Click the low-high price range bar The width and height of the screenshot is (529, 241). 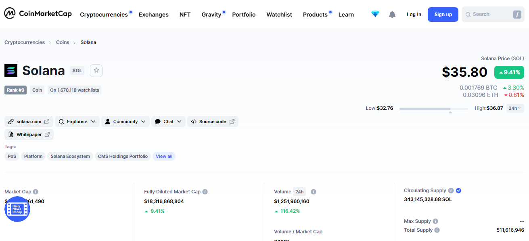click(434, 109)
